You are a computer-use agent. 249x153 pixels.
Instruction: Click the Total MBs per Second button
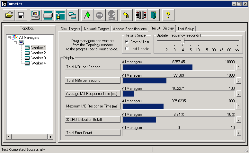[x=93, y=81]
